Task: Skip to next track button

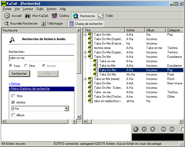Action: (172, 129)
